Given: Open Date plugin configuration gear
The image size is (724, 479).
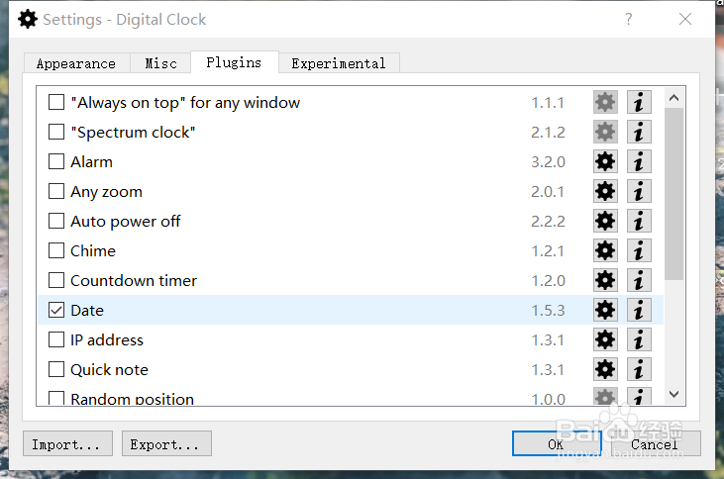Looking at the screenshot, I should pos(605,310).
